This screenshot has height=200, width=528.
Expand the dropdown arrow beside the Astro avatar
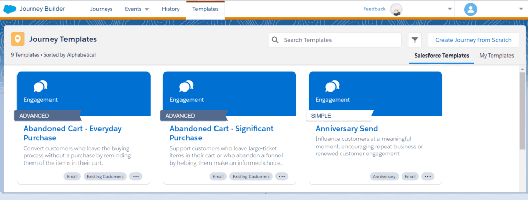tap(450, 9)
